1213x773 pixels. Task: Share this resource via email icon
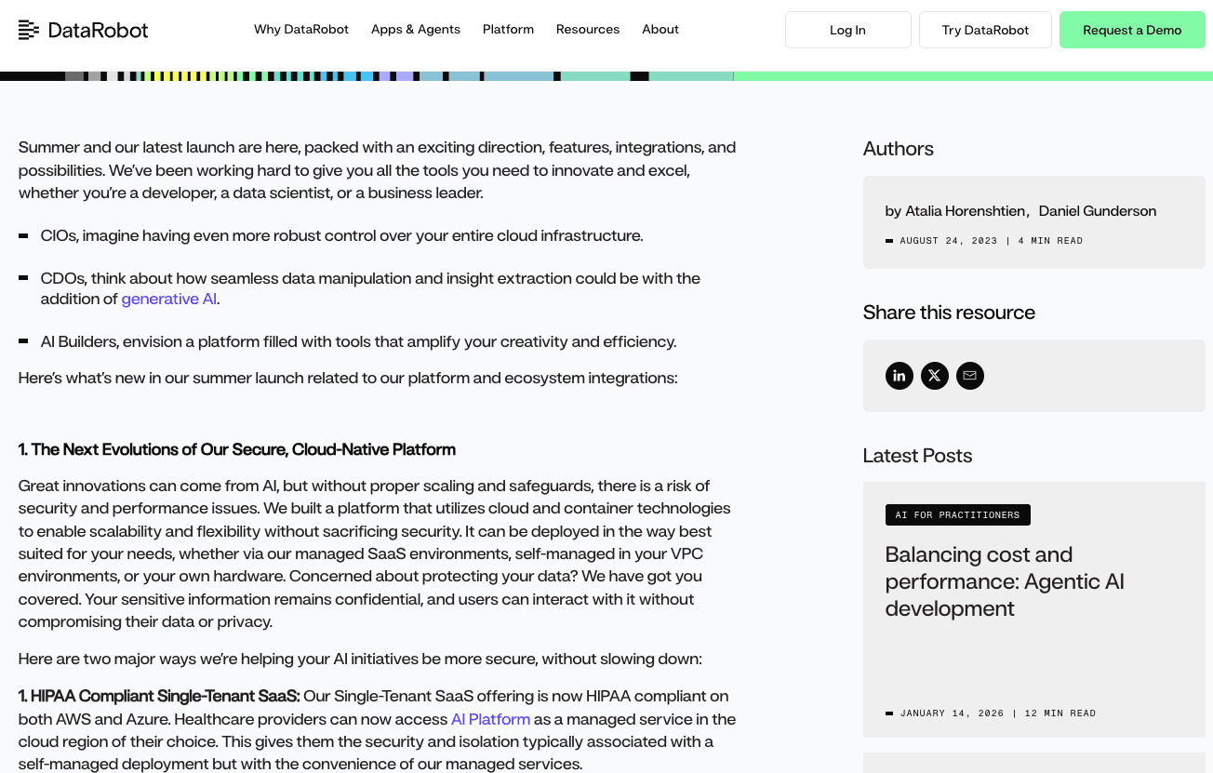point(969,376)
